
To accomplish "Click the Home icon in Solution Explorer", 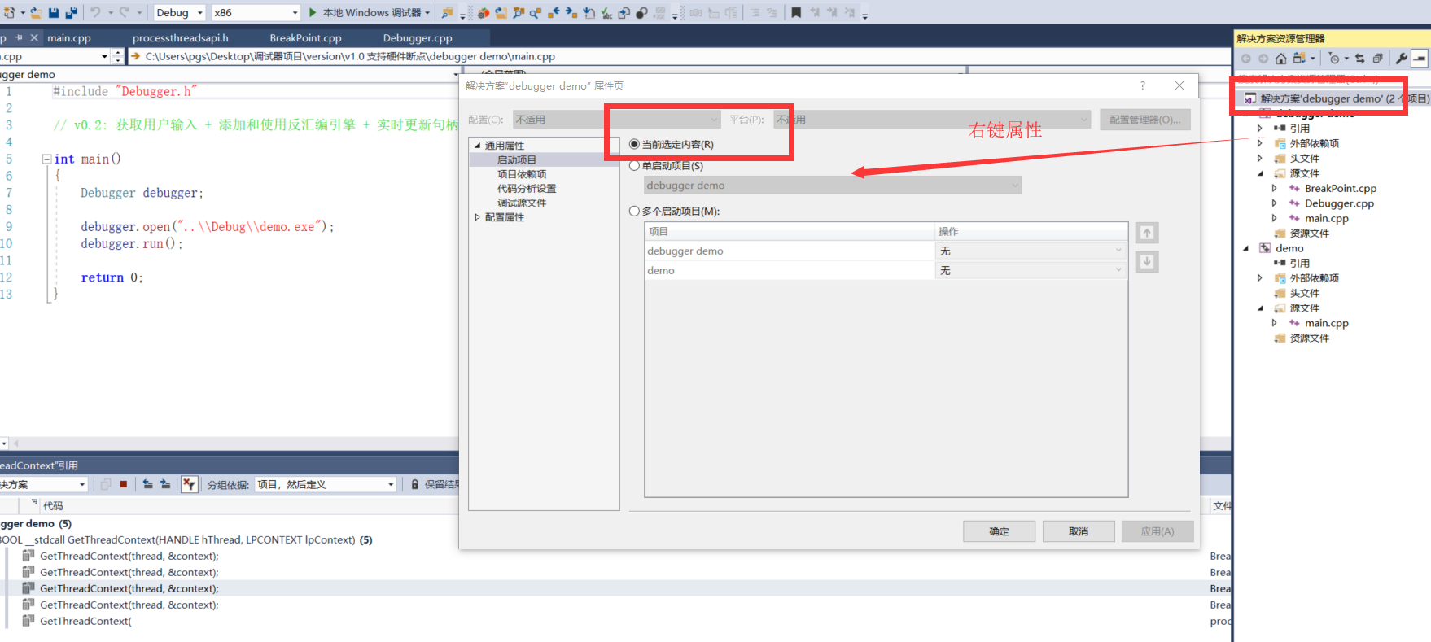I will [x=1281, y=58].
